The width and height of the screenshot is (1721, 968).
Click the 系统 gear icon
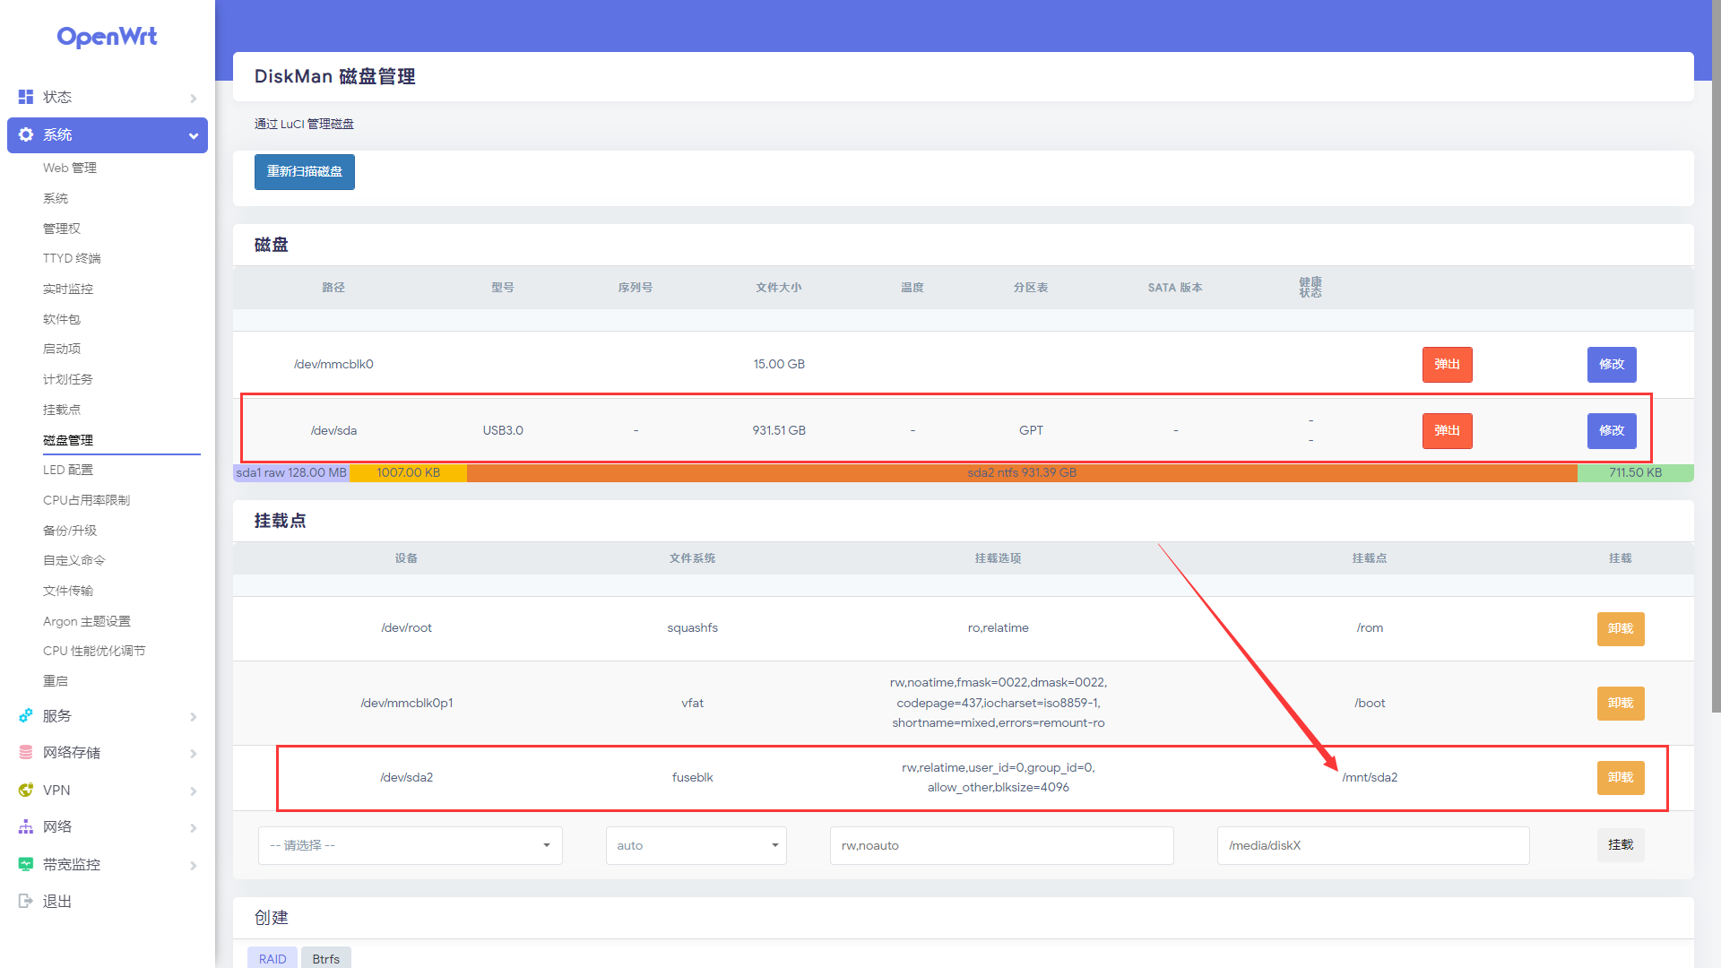tap(26, 134)
